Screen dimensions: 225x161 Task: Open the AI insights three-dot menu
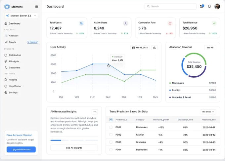click(95, 112)
